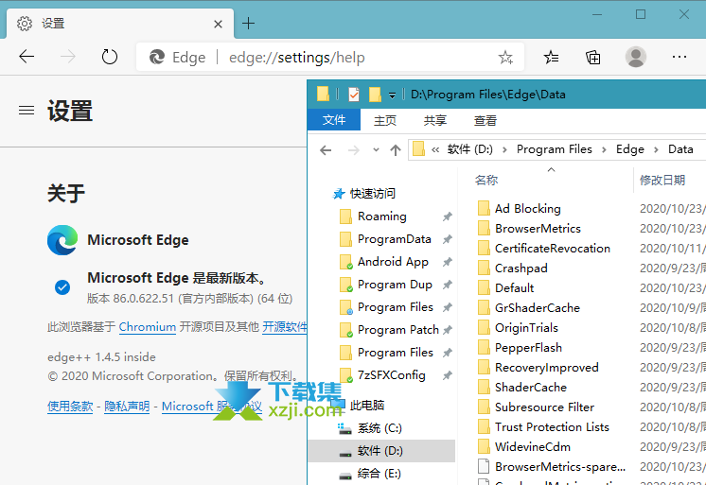706x485 pixels.
Task: Click File Explorer forward arrow
Action: (353, 149)
